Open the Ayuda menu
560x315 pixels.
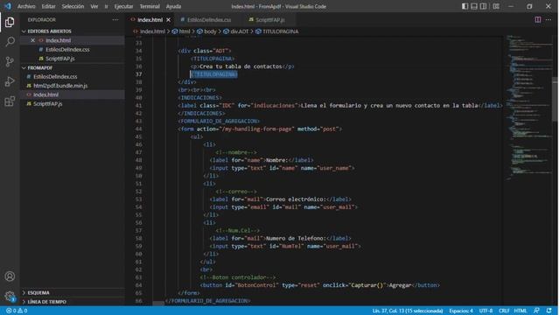coord(173,6)
